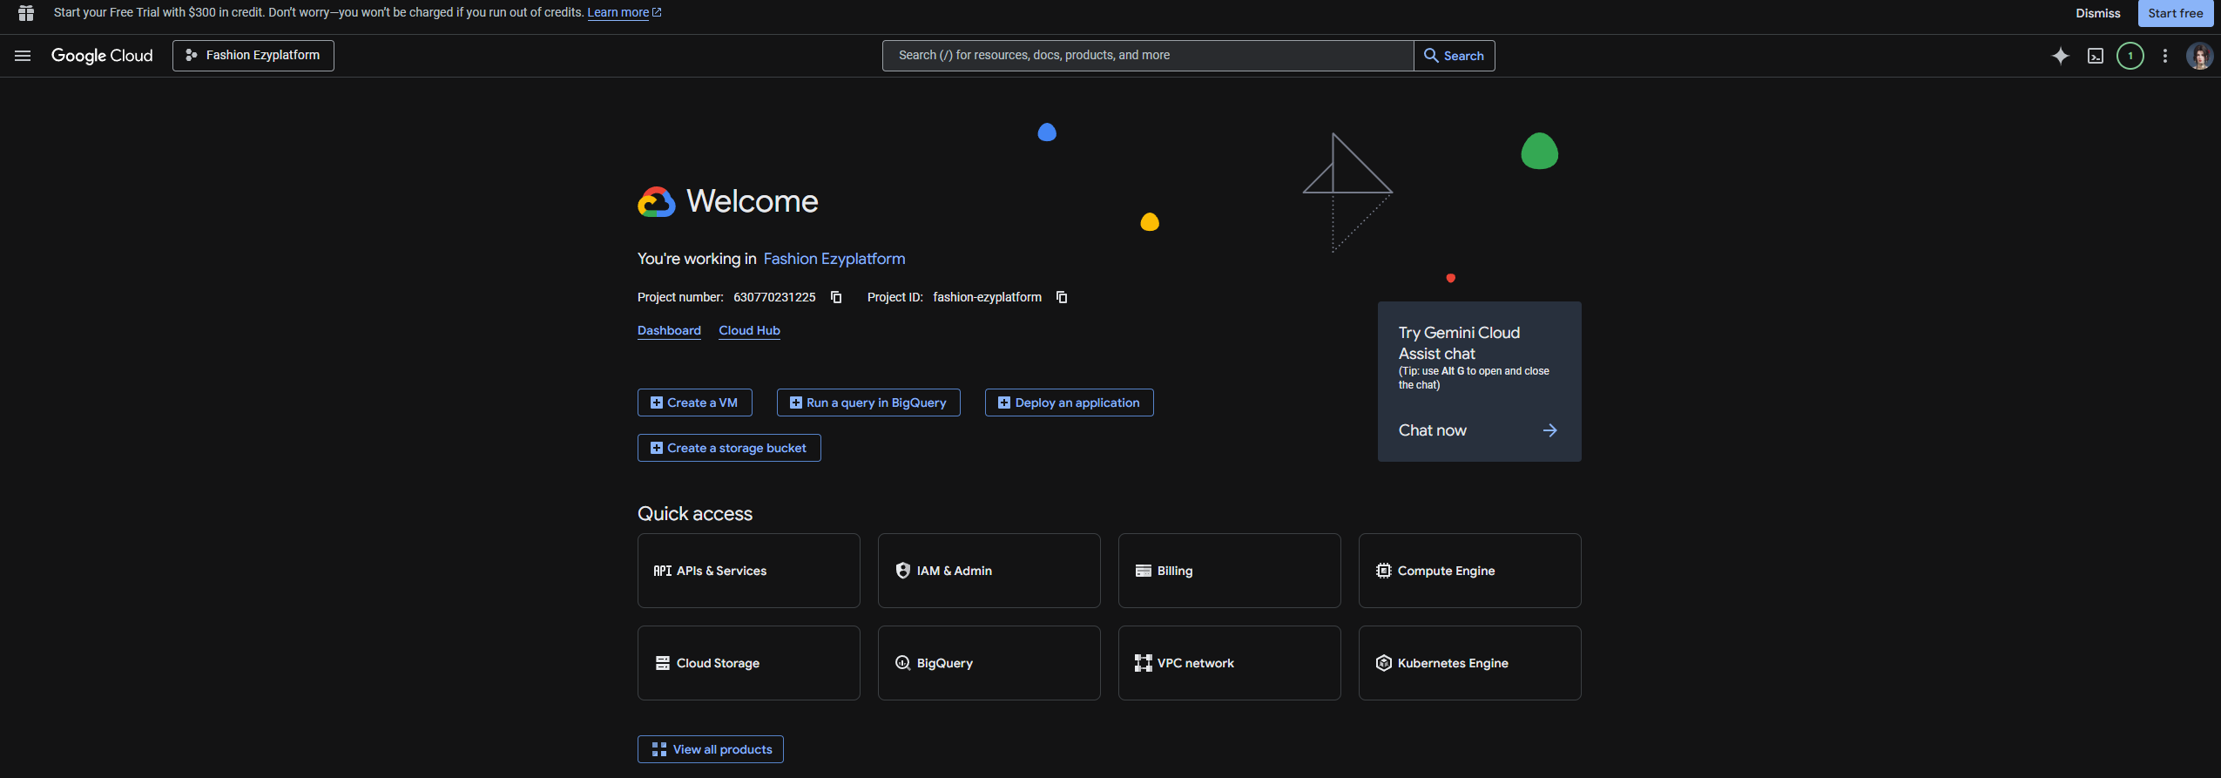Activate Cloud Shell terminal icon

tap(2096, 56)
